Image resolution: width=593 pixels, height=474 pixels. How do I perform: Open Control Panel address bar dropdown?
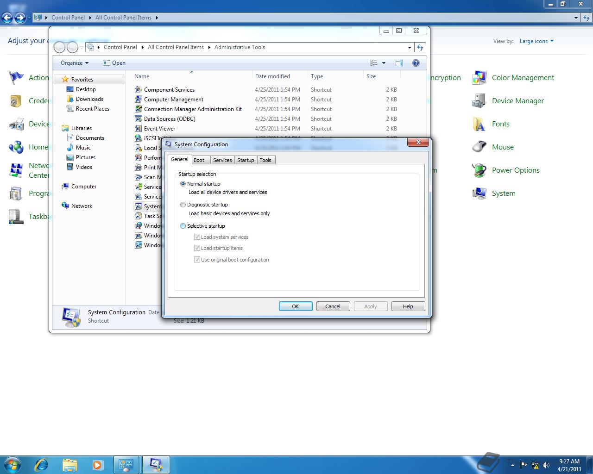coord(576,18)
